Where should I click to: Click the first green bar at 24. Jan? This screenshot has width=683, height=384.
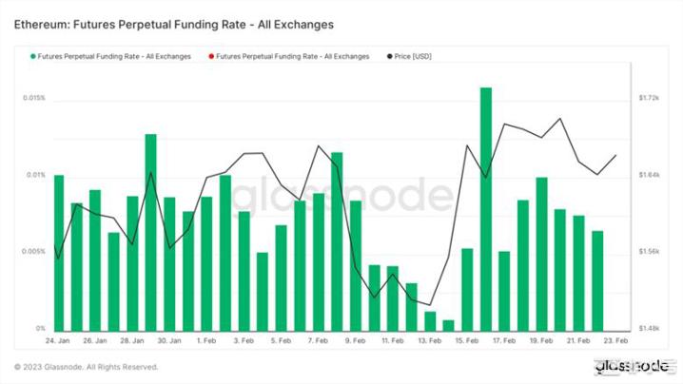[x=59, y=252]
